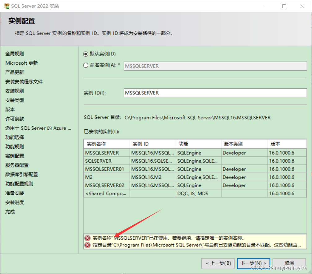Select 功能配置规则 step in sidebar
This screenshot has width=312, height=274.
pyautogui.click(x=19, y=184)
